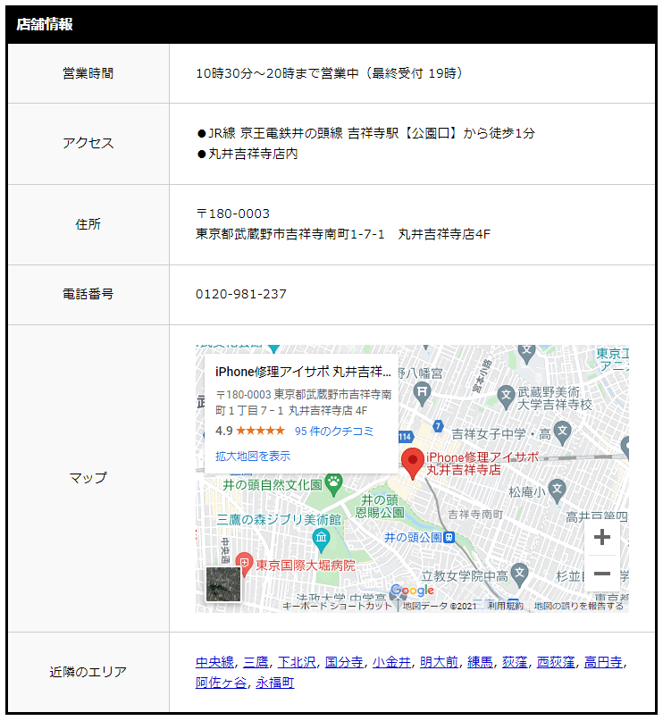Screen dimensions: 663x721
Task: Open the 高円寺 area link
Action: [x=603, y=662]
